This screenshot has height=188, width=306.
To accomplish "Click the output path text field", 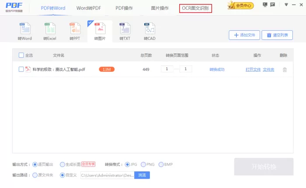I will point(108,175).
